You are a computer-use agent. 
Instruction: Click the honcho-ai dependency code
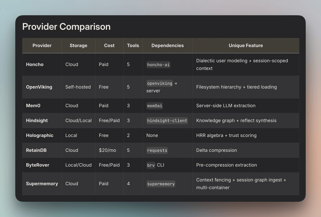(x=158, y=65)
